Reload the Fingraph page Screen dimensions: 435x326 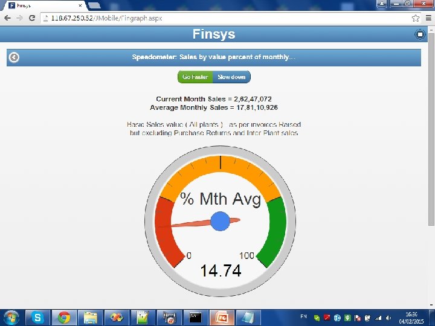click(32, 18)
